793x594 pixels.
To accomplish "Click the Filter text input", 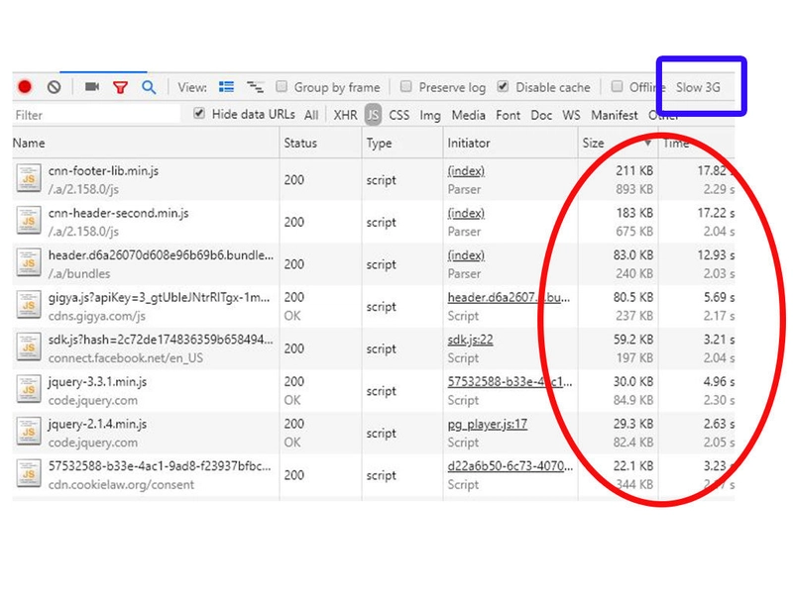I will point(96,115).
